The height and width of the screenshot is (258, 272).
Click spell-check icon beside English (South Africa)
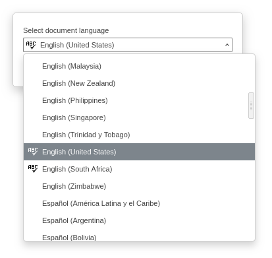coord(33,169)
